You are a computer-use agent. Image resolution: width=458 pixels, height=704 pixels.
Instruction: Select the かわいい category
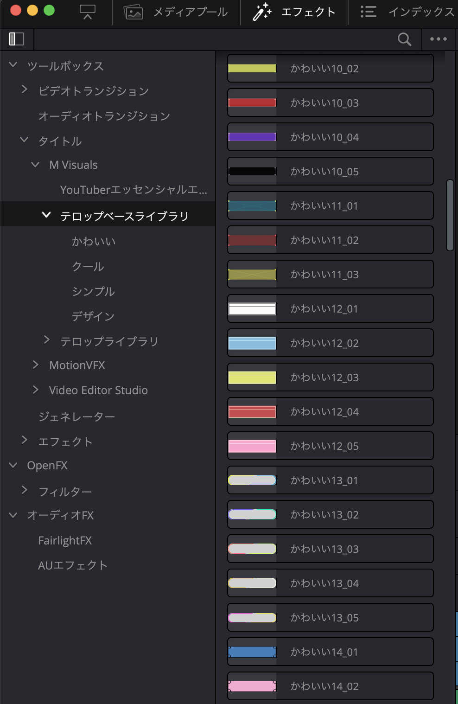[94, 241]
